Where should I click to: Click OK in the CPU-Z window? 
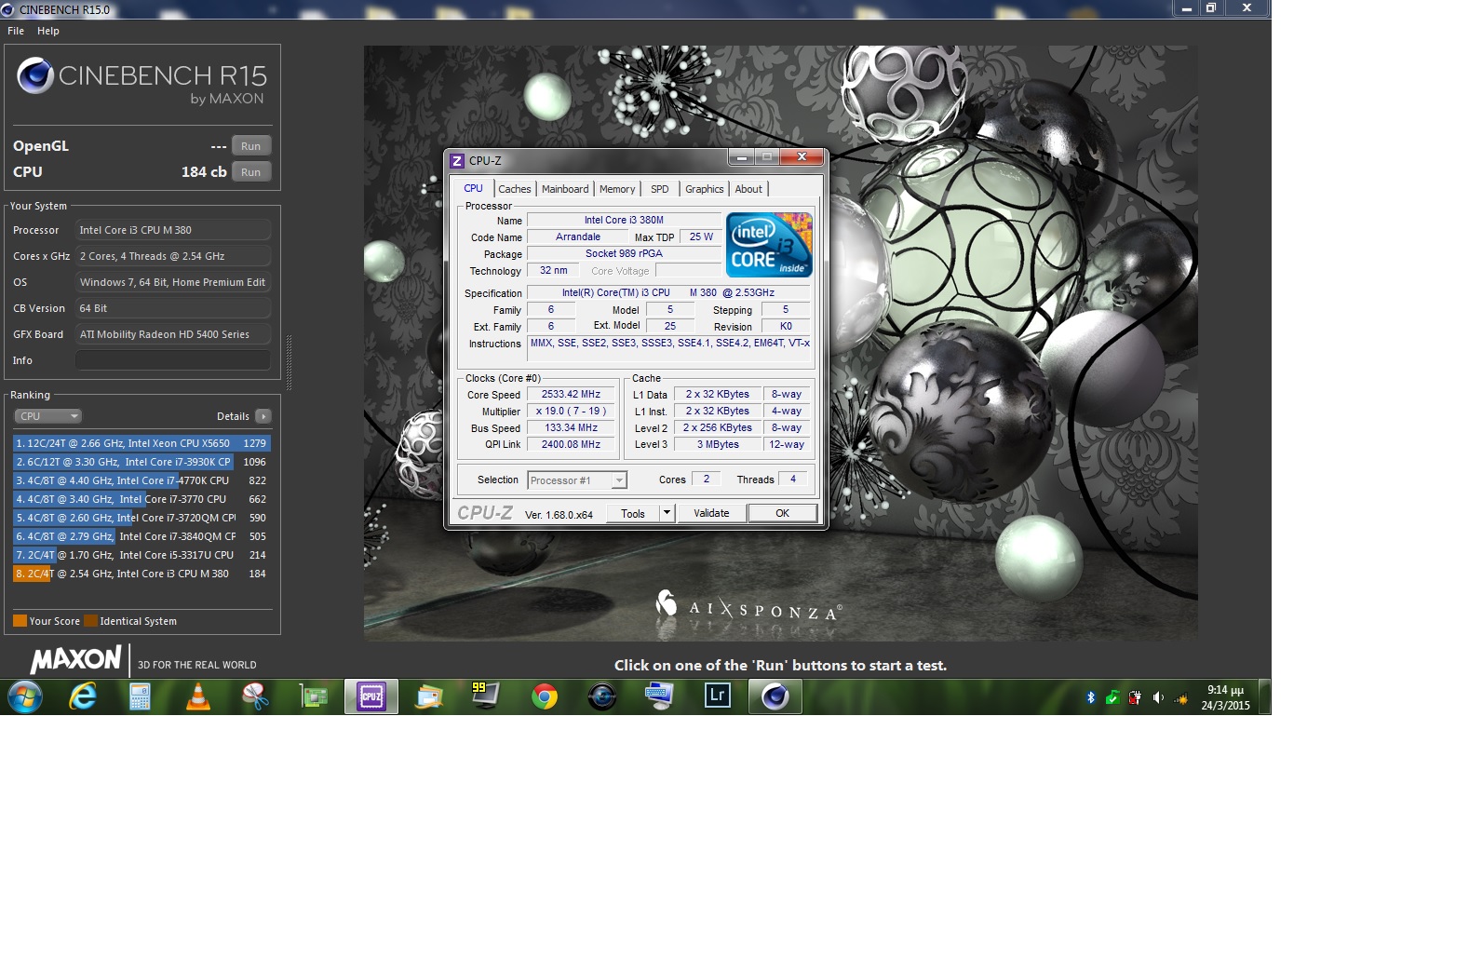pos(783,513)
